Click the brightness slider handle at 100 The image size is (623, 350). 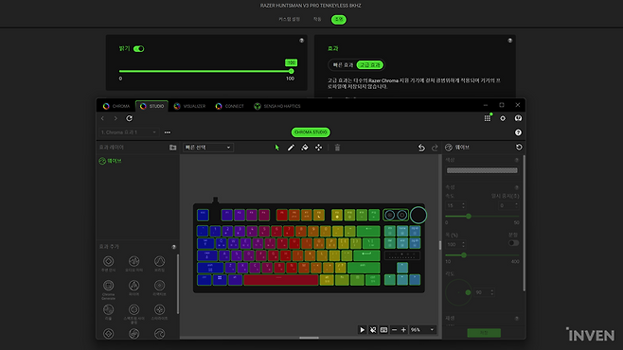[292, 71]
